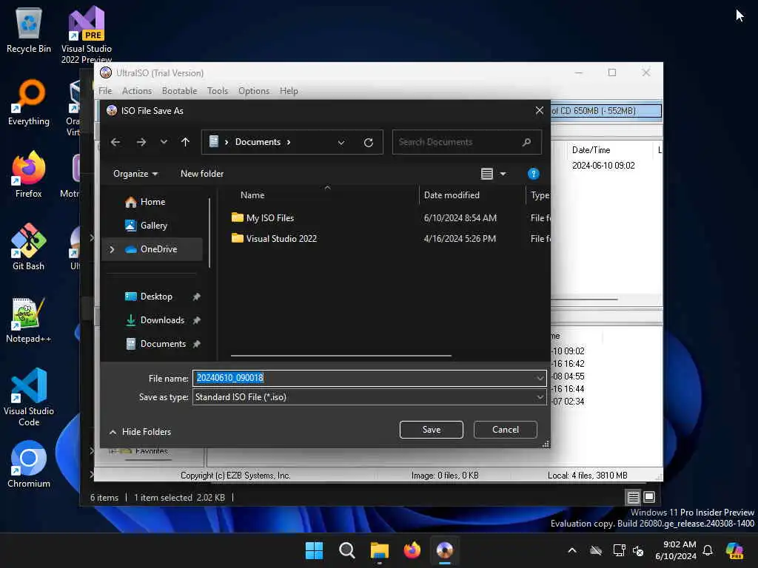This screenshot has height=568, width=758.
Task: Open Visual Studio 2022 Preview desktop icon
Action: point(86,35)
